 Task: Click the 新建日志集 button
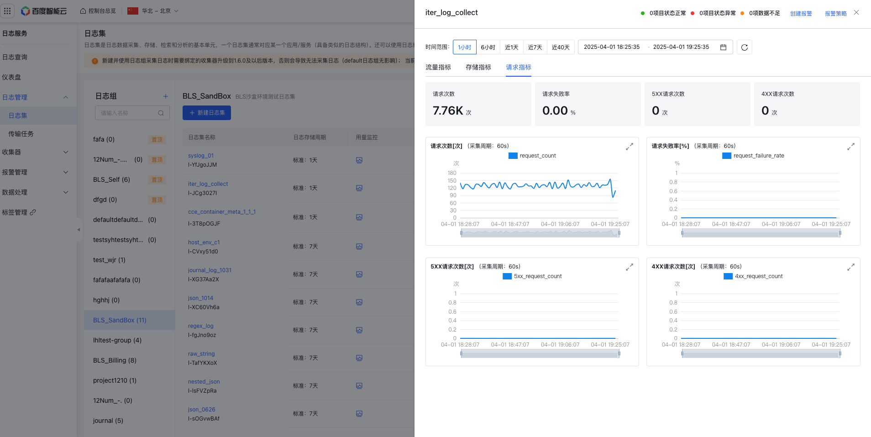tap(207, 113)
